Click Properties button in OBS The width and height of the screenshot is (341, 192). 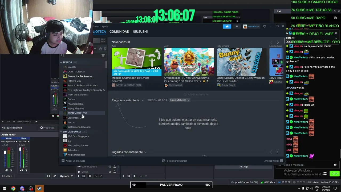[x=47, y=128]
